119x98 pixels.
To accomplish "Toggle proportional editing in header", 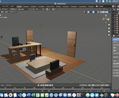I will click(53, 9).
